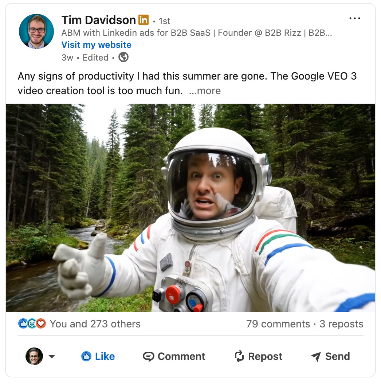Open the Visit my website link
The height and width of the screenshot is (384, 381).
click(96, 45)
